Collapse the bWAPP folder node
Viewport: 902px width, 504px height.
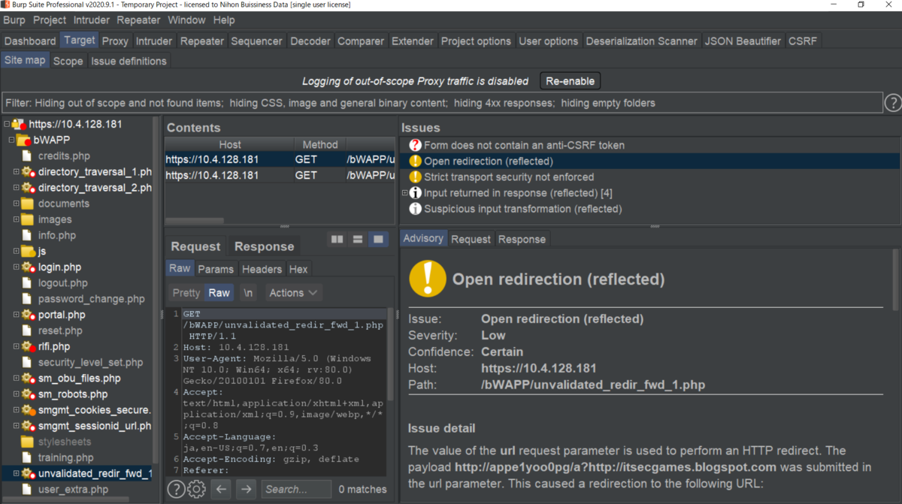[x=11, y=140]
